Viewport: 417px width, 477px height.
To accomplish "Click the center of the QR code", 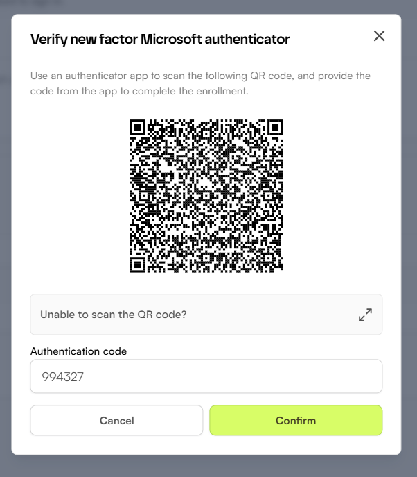I will tap(206, 196).
